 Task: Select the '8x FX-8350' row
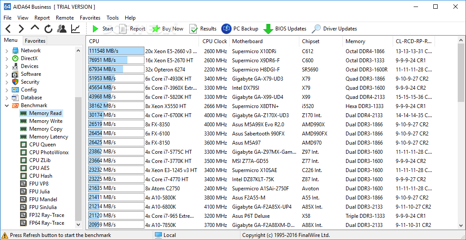[261, 124]
